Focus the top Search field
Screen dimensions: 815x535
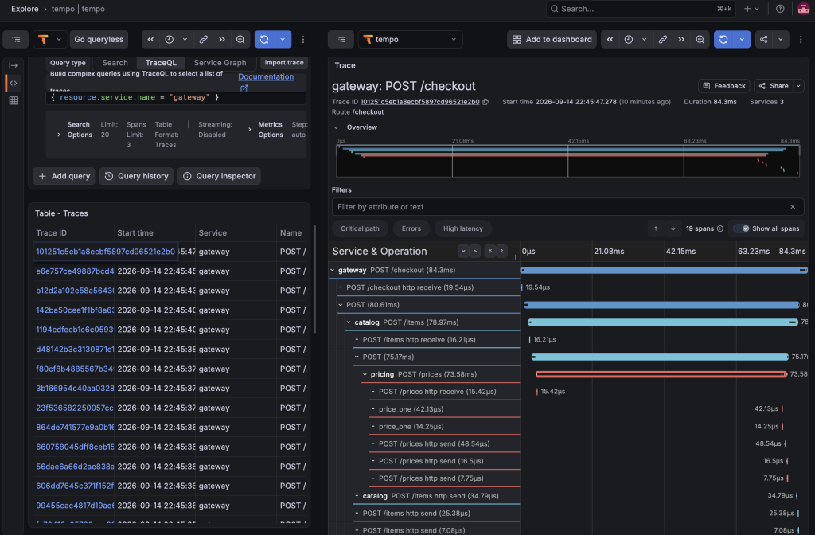coord(641,9)
